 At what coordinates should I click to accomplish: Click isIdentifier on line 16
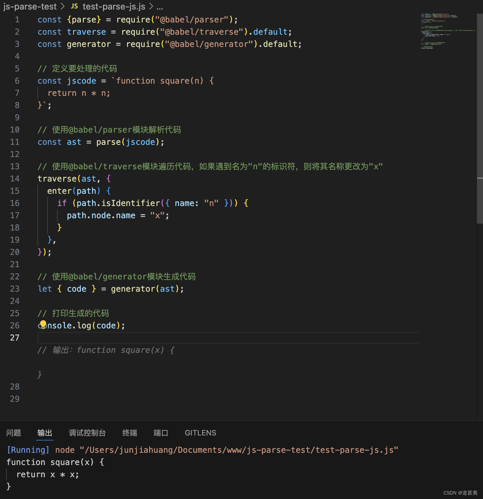pyautogui.click(x=131, y=203)
